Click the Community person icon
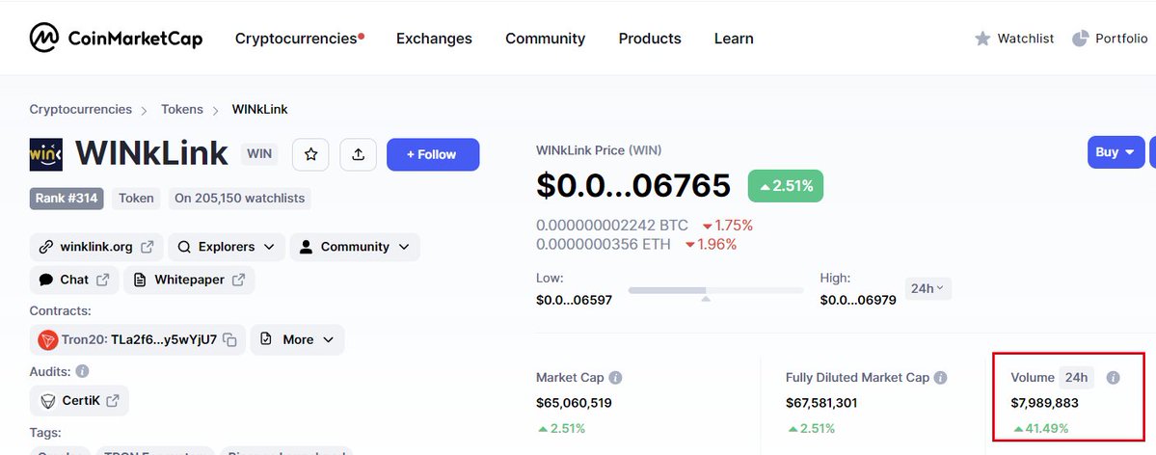The width and height of the screenshot is (1156, 455). (x=306, y=247)
